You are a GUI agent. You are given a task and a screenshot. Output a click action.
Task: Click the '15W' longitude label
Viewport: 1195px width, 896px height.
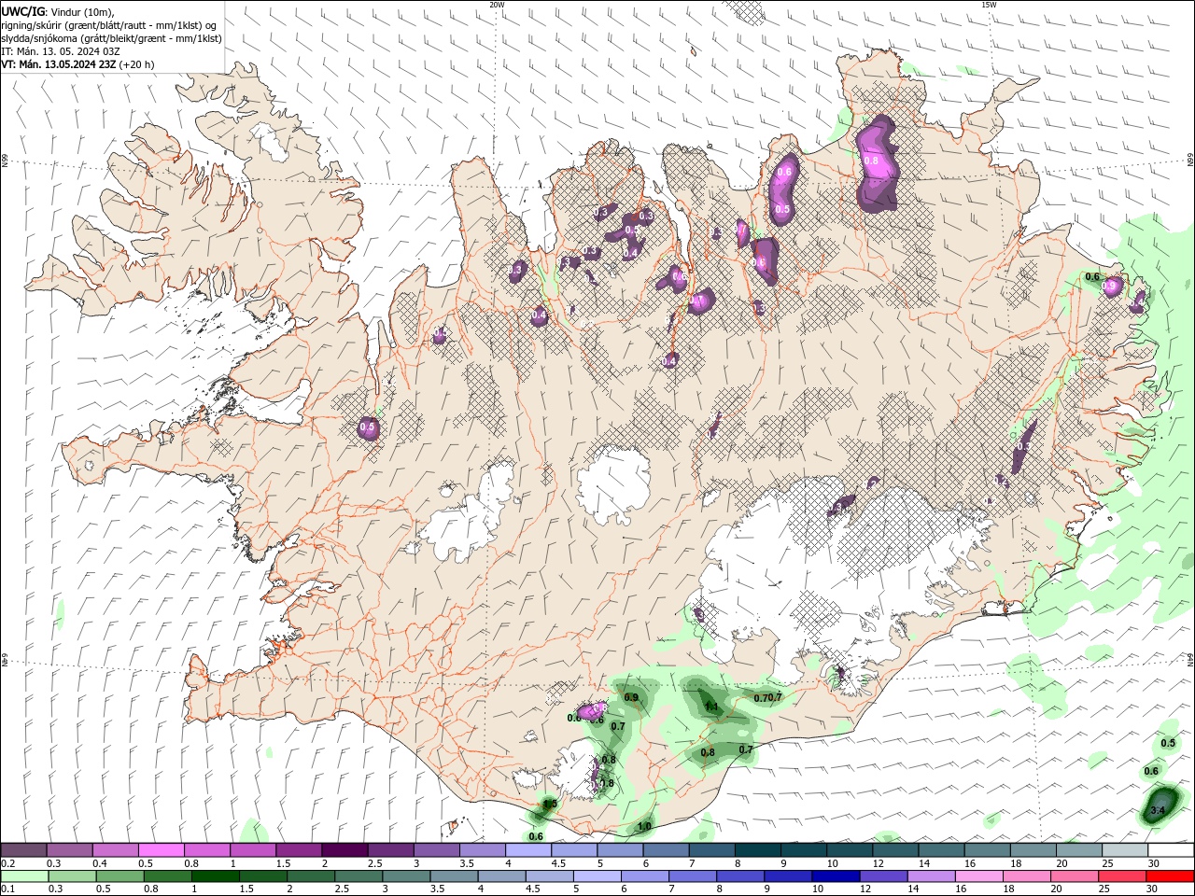[989, 4]
